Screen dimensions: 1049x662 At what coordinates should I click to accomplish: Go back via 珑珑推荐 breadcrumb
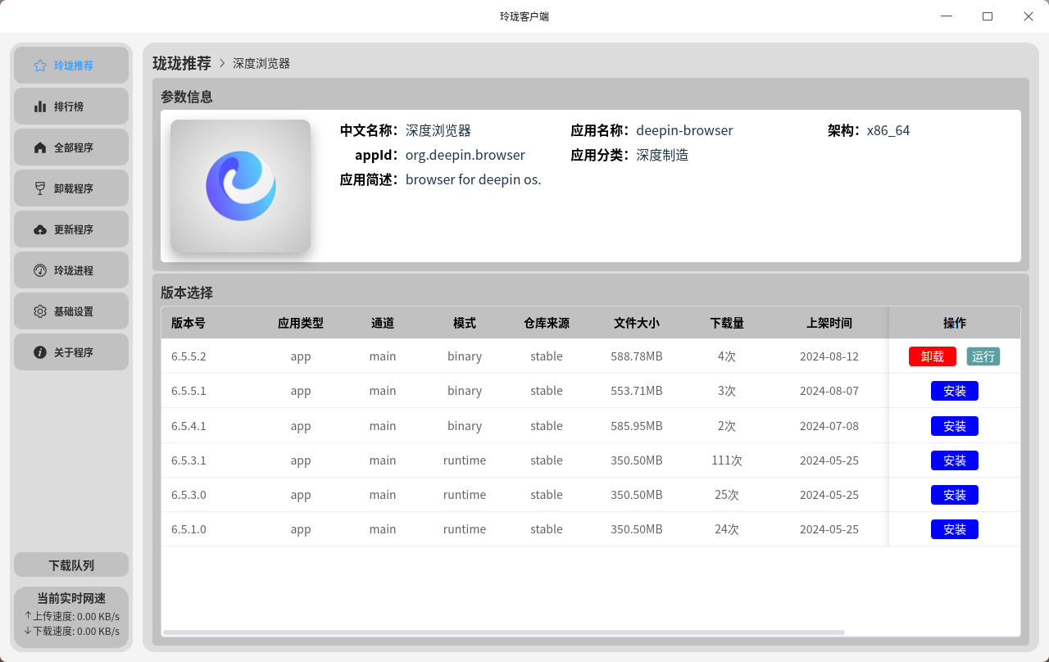(x=182, y=63)
